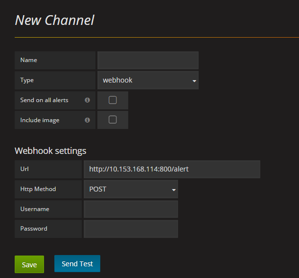Open the Type dropdown showing webhook
Viewport: 299px width, 278px height.
click(x=148, y=80)
